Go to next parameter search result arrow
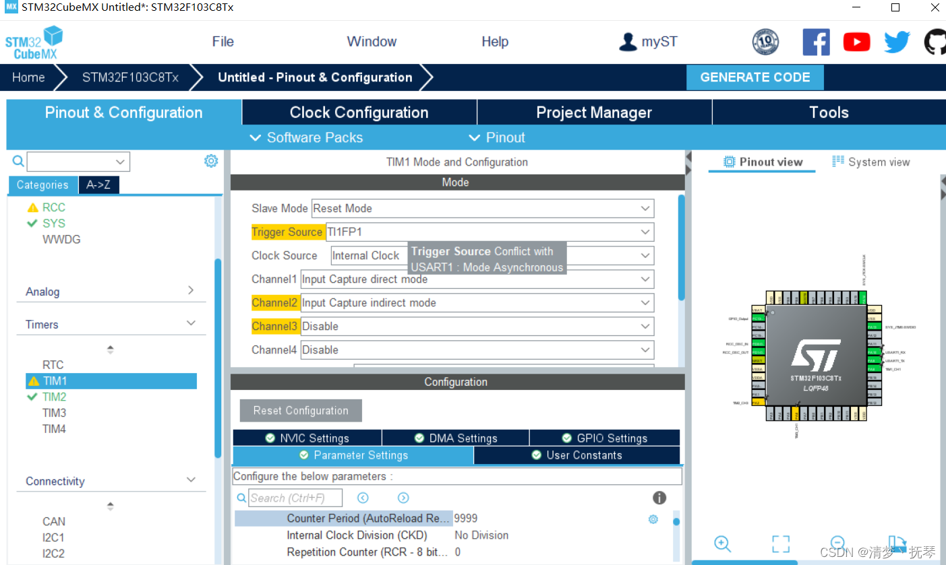 pyautogui.click(x=403, y=498)
